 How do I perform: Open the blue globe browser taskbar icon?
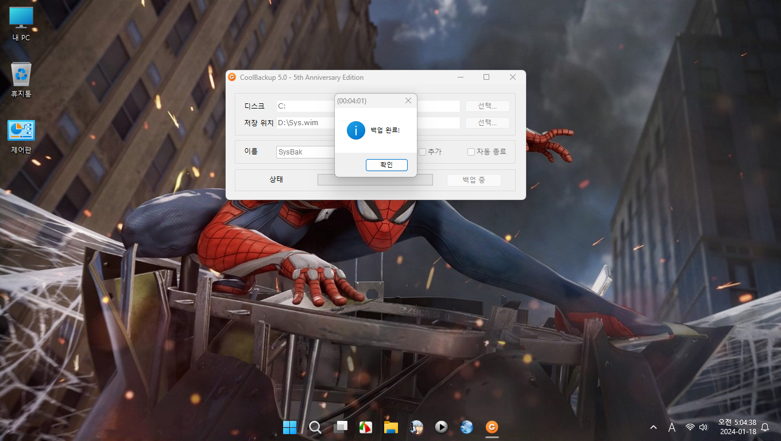pos(466,427)
